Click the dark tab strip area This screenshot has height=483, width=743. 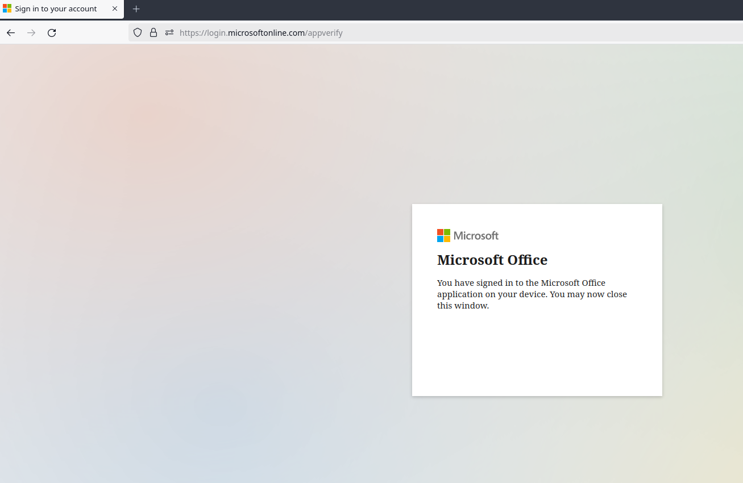[x=398, y=10]
